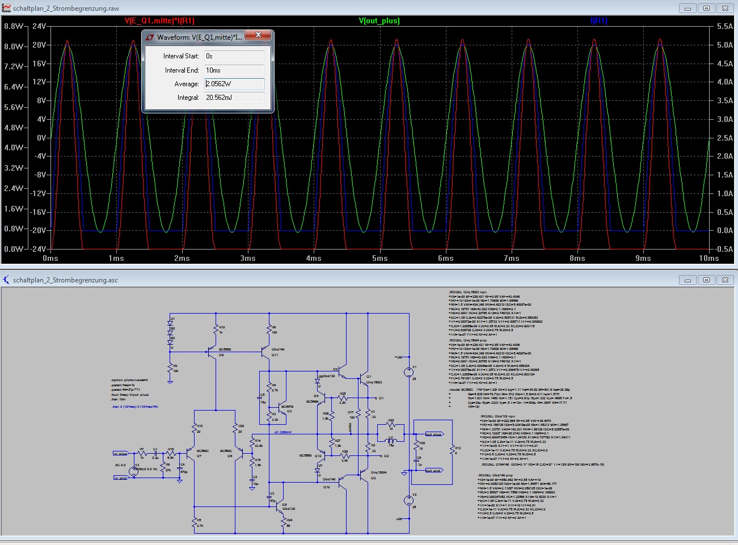The height and width of the screenshot is (545, 738).
Task: Click the Interval Start field showing 0s
Action: point(234,56)
